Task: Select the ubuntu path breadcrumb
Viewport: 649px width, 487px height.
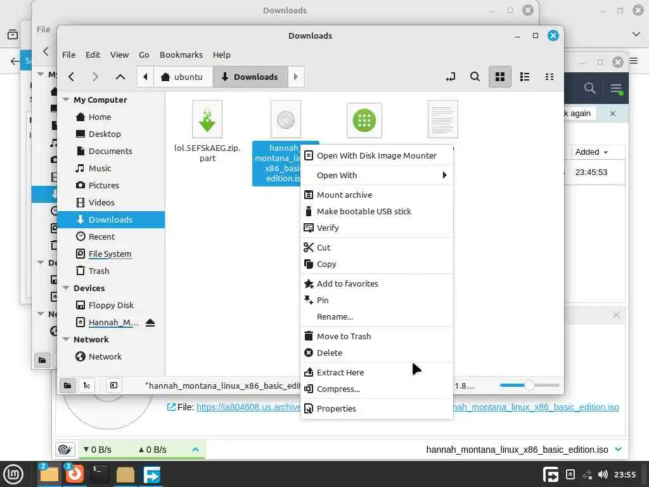Action: click(x=183, y=77)
